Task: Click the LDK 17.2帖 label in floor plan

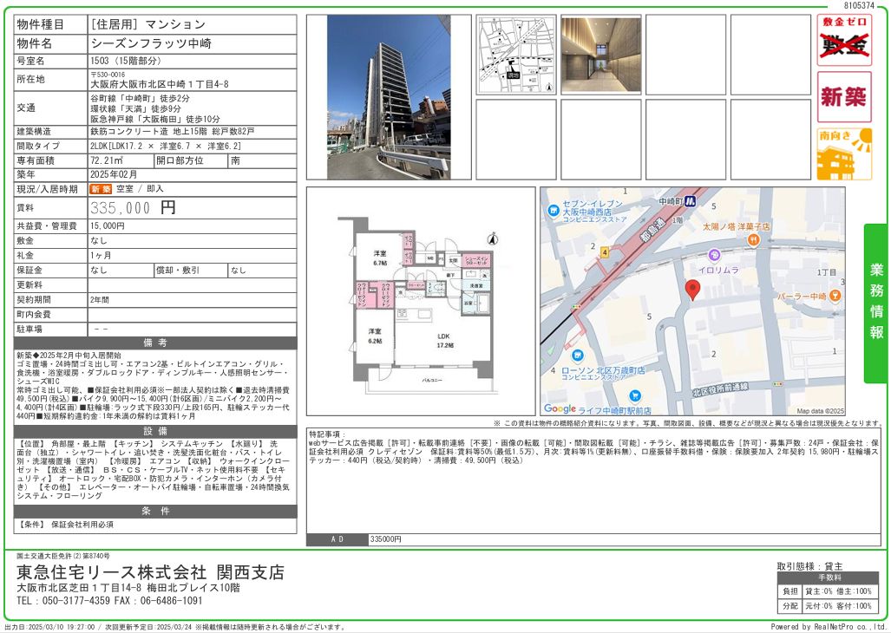Action: [x=445, y=341]
